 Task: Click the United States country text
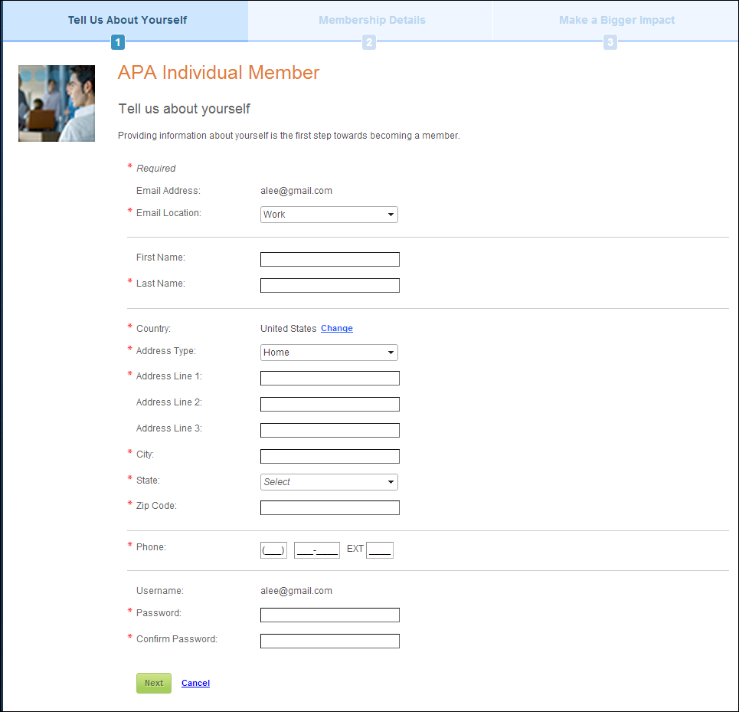[x=289, y=329]
